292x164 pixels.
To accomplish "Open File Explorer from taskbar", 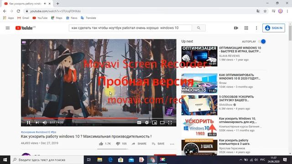I will tap(100, 160).
